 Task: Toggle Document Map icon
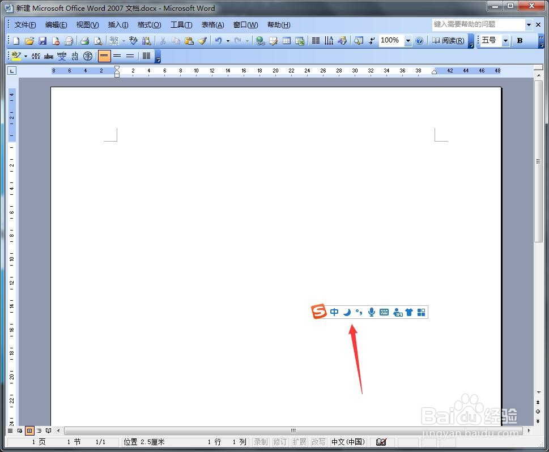358,41
